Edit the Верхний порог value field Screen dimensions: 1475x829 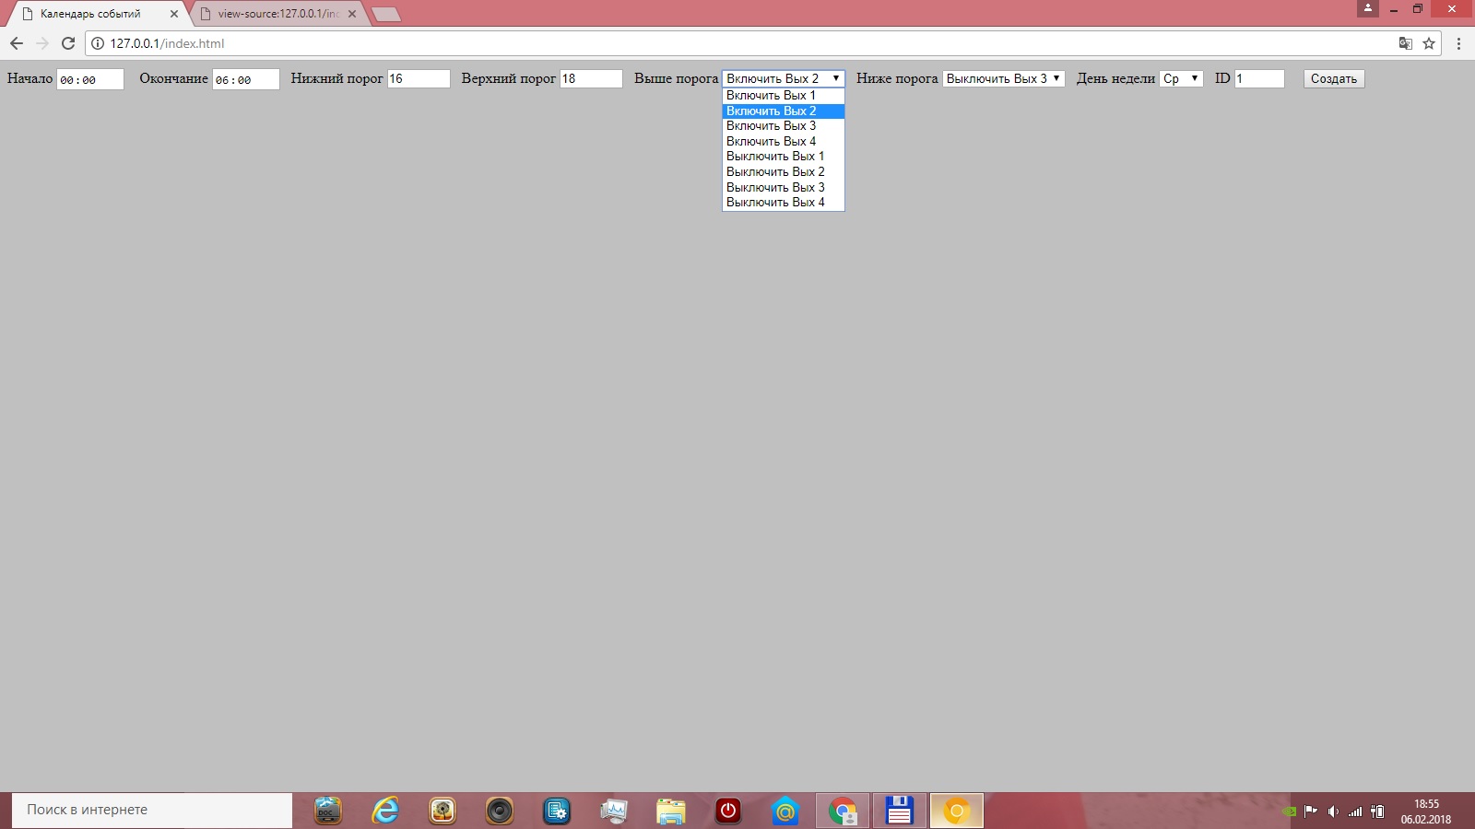click(x=591, y=79)
